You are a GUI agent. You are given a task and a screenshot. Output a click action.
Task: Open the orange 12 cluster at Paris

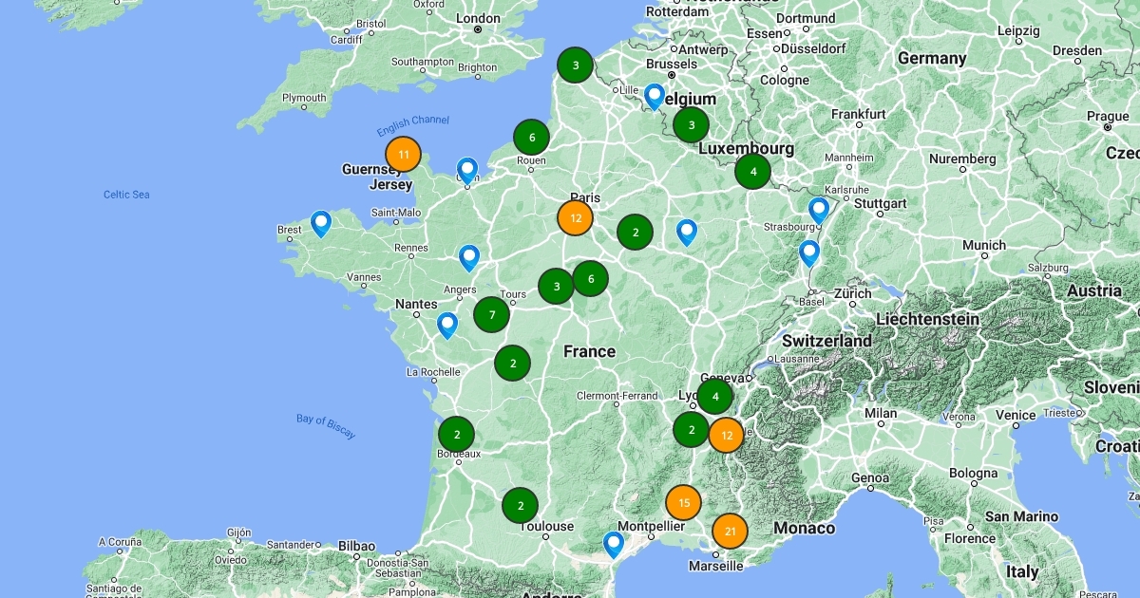pos(575,217)
